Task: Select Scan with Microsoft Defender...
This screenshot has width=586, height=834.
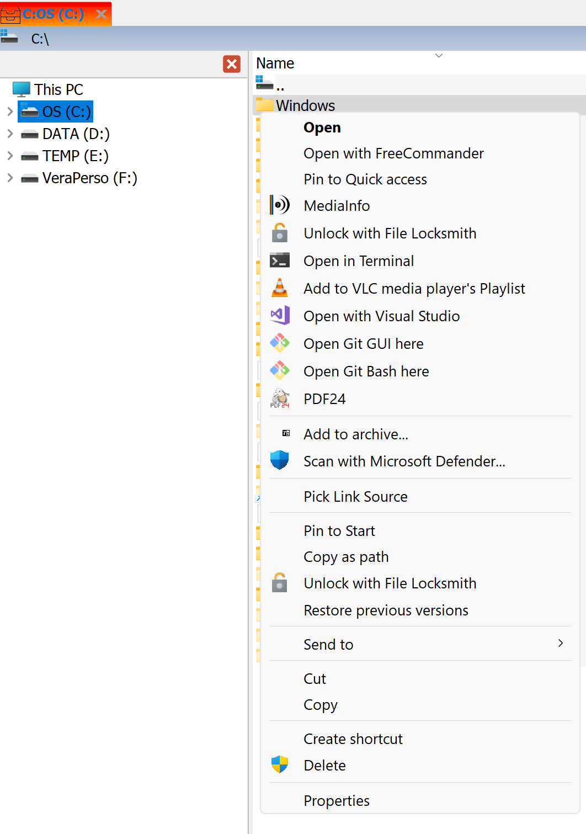Action: [x=420, y=461]
